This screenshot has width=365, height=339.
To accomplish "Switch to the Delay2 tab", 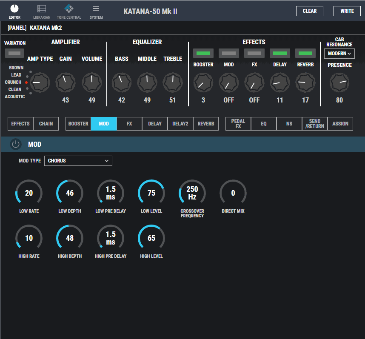I will 180,124.
